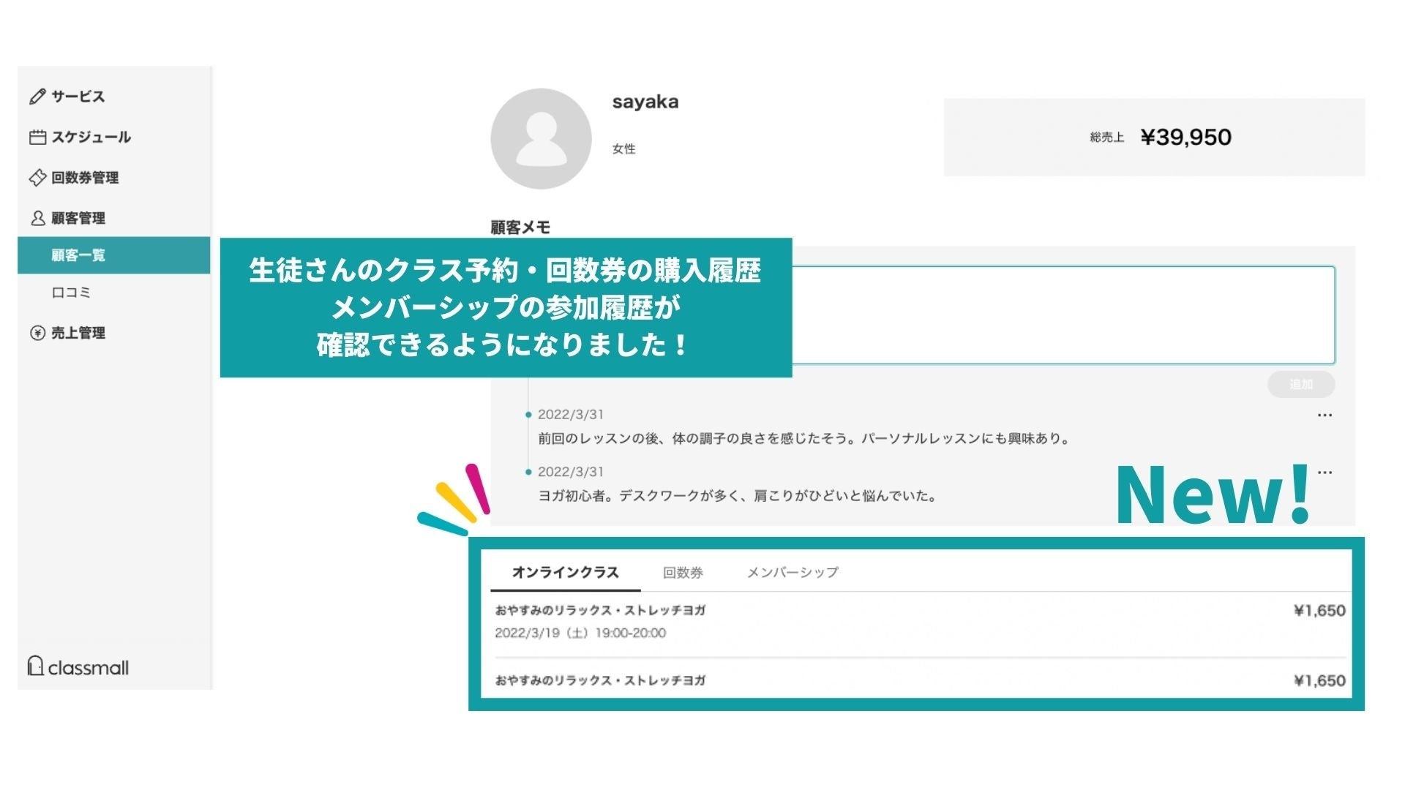Switch to the 回数券 tab
The height and width of the screenshot is (790, 1405).
click(683, 573)
